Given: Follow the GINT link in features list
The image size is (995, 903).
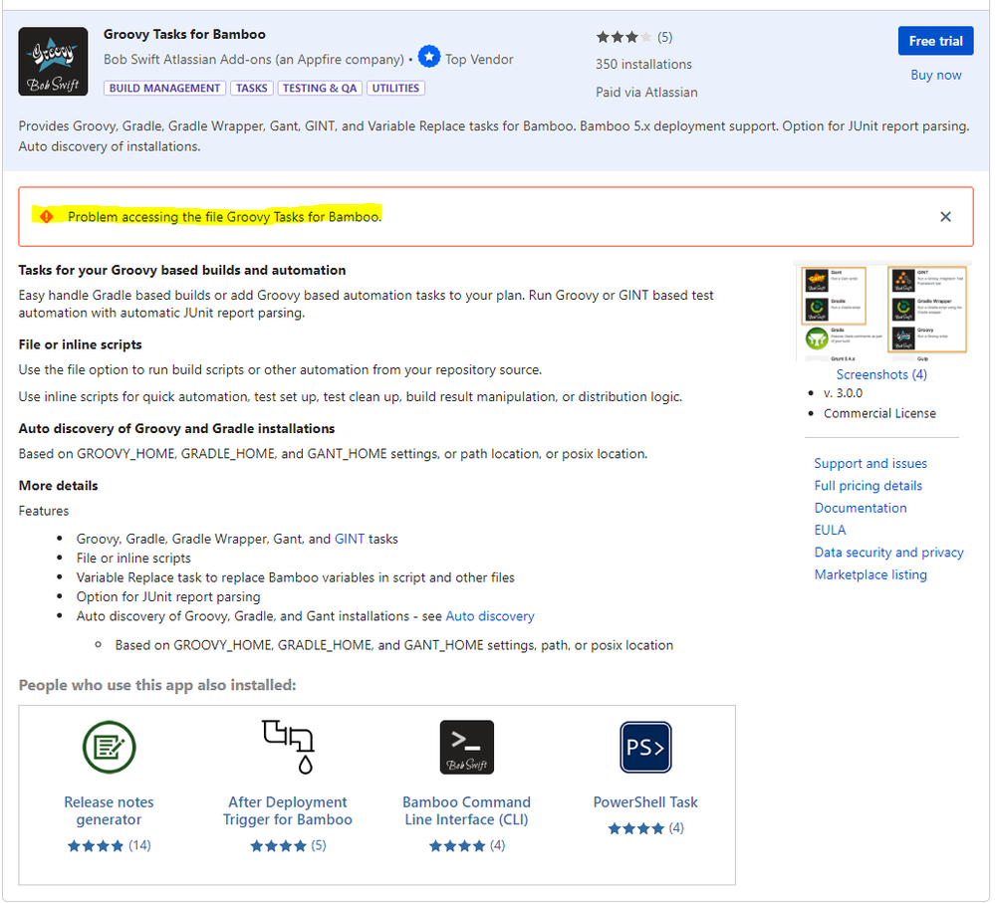Looking at the screenshot, I should pos(350,539).
